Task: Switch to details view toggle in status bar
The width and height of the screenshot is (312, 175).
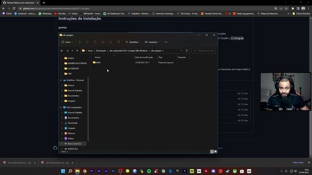Action: pyautogui.click(x=212, y=152)
